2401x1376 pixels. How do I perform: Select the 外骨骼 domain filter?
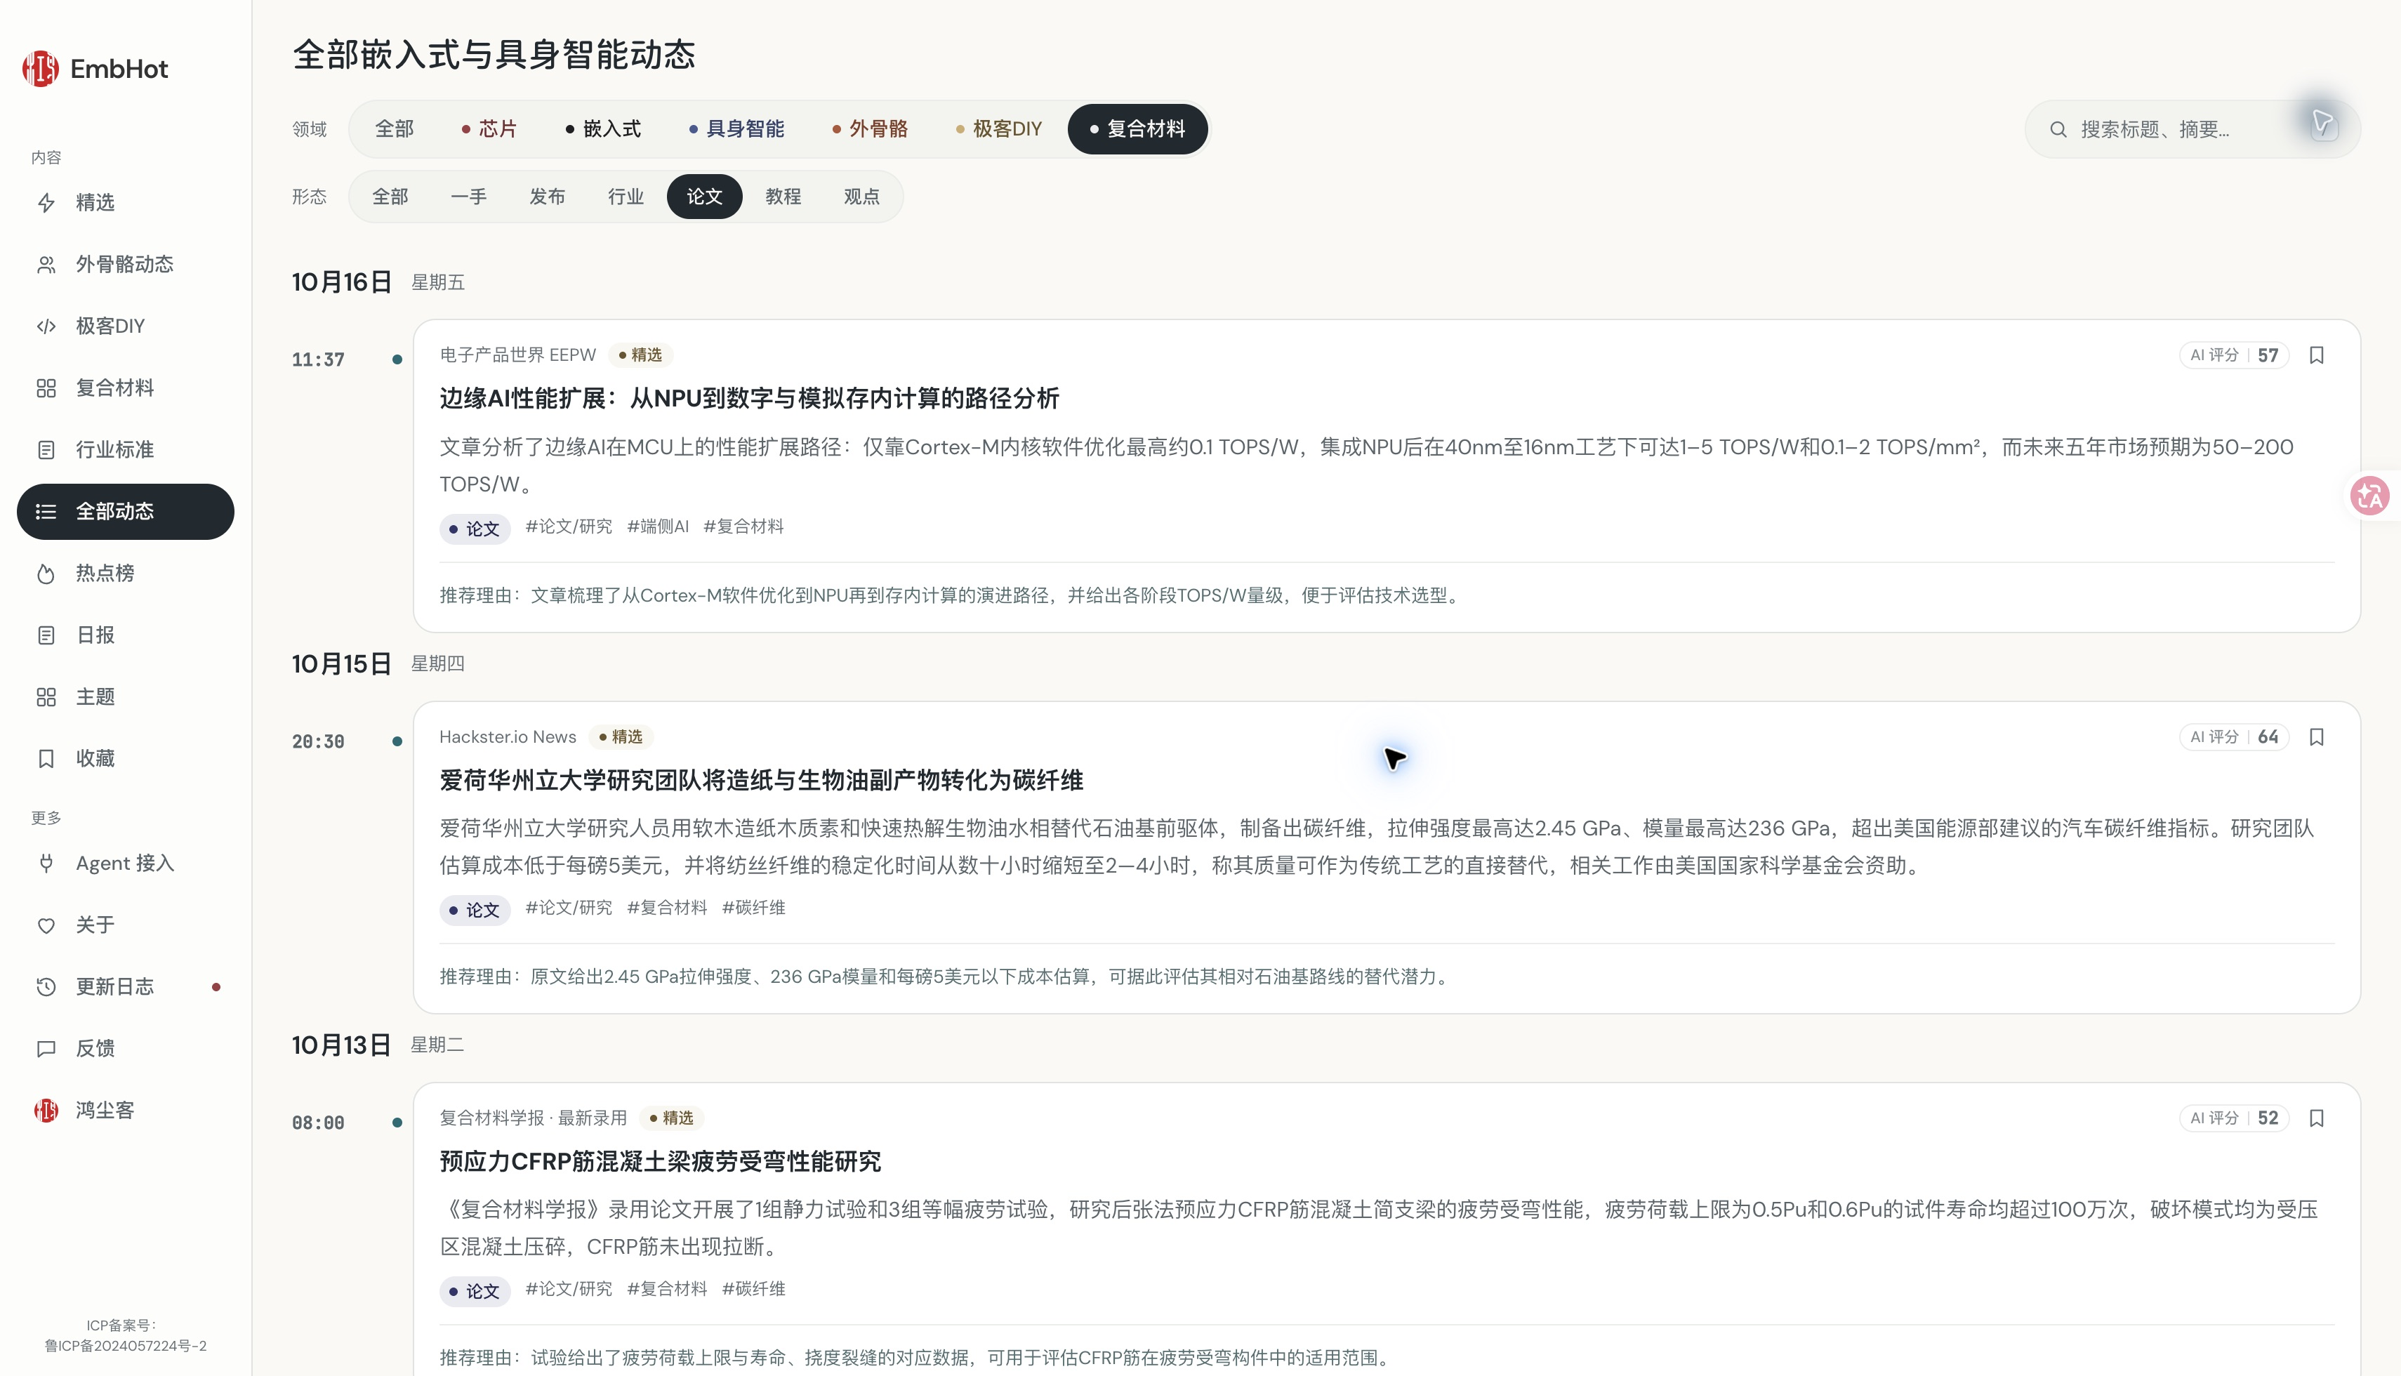(869, 128)
